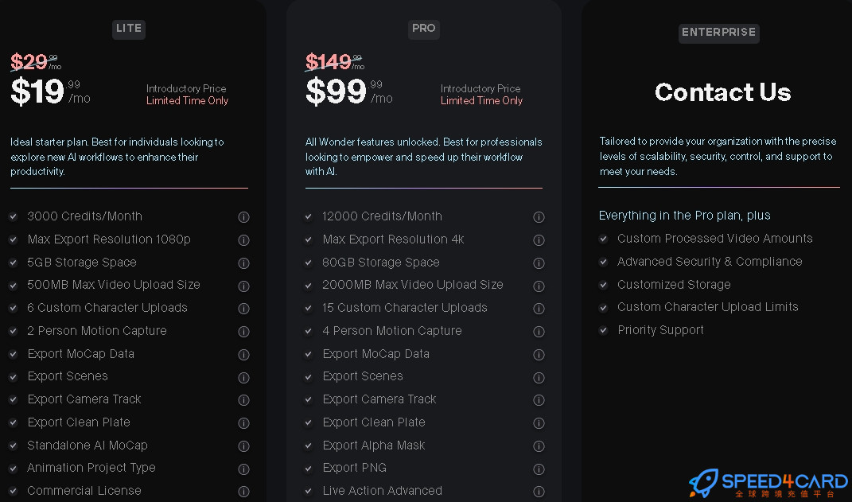Show info for 5GB Storage Space
852x502 pixels.
point(244,263)
